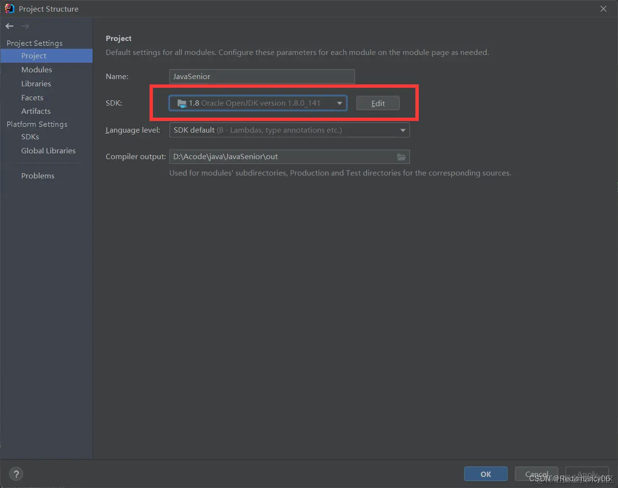Click the Project Settings section header

35,43
